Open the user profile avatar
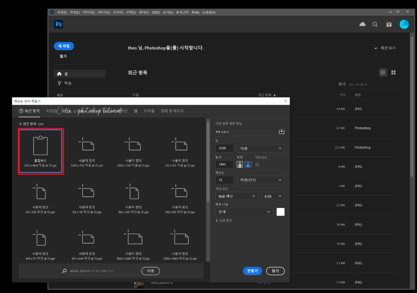Screen dimensions: 417x293 tap(404, 24)
